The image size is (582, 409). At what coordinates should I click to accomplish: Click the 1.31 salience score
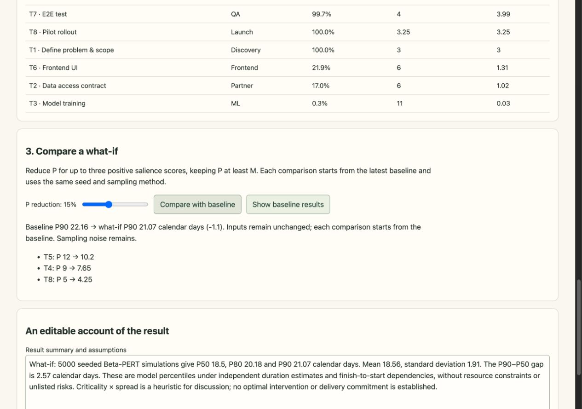point(502,68)
